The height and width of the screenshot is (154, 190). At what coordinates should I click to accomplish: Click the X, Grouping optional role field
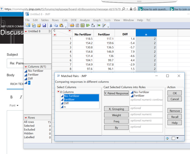(146, 109)
